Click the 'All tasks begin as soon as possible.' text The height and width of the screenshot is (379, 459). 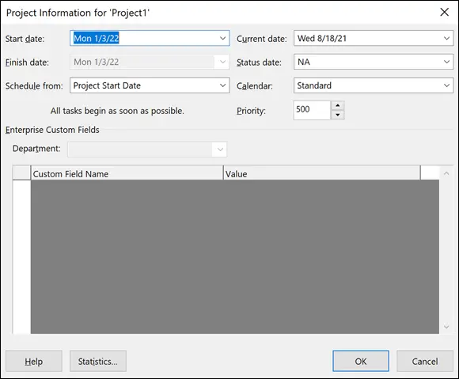pos(117,111)
